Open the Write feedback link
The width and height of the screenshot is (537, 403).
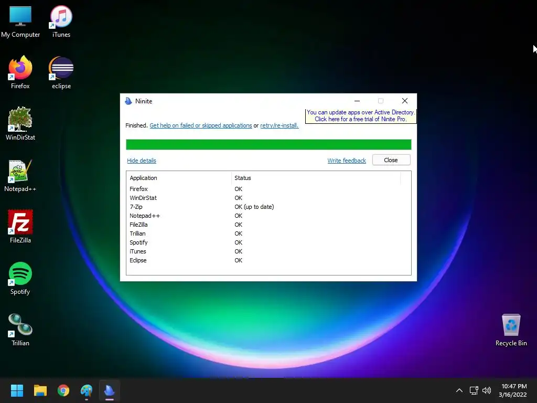[347, 161]
